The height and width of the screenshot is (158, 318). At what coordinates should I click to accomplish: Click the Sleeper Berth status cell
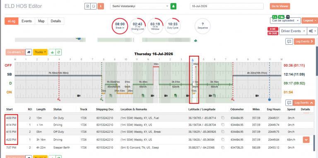pyautogui.click(x=62, y=148)
